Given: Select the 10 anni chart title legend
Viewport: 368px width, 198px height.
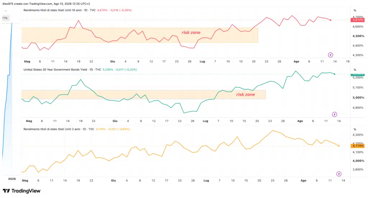Looking at the screenshot, I should [x=59, y=10].
